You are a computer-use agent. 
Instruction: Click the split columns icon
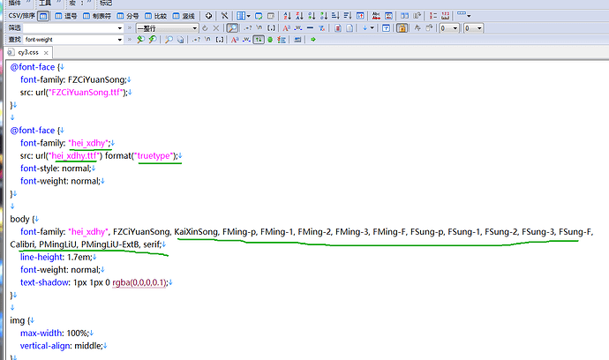click(x=404, y=16)
